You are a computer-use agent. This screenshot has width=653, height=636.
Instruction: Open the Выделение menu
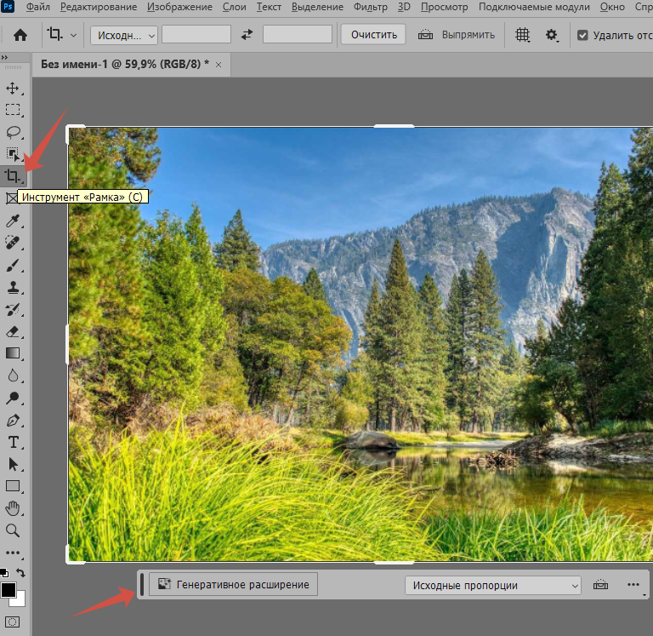[x=317, y=7]
